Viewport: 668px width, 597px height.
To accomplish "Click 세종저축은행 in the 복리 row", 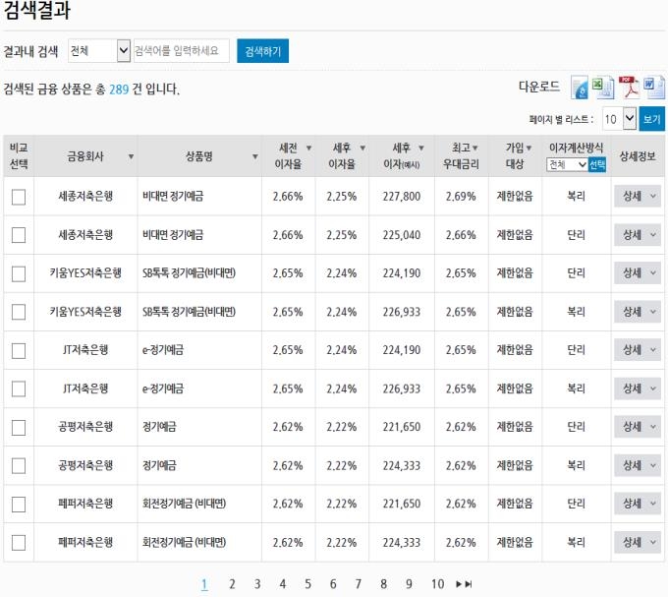I will click(x=85, y=196).
